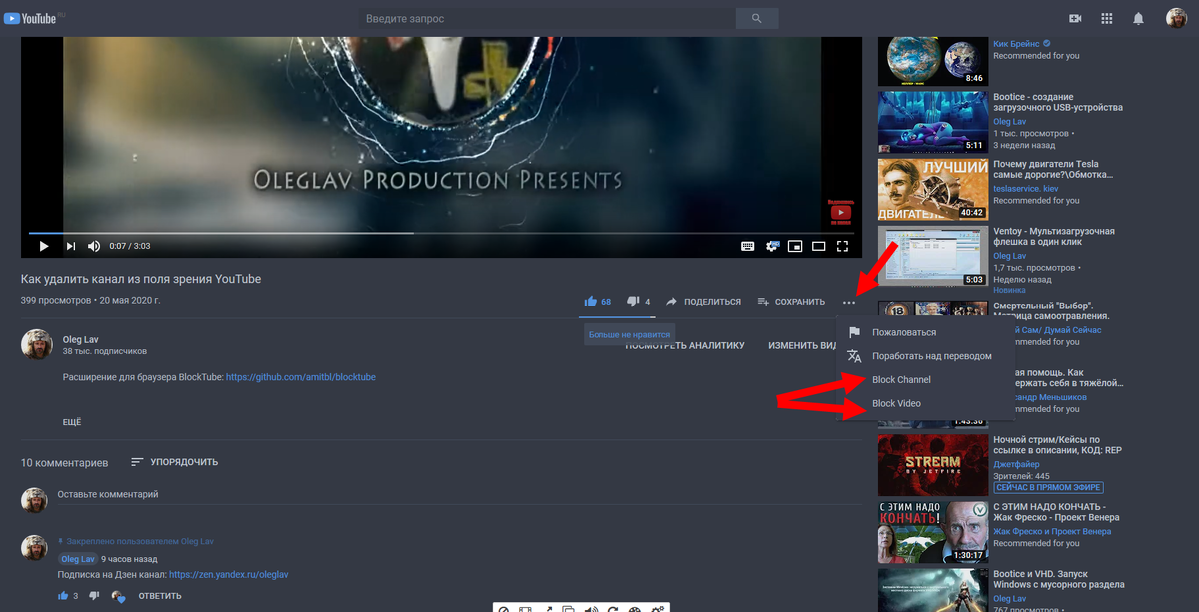Open title Ночной стрим/Кейсы по ссылке
1199x612 pixels.
(1057, 444)
